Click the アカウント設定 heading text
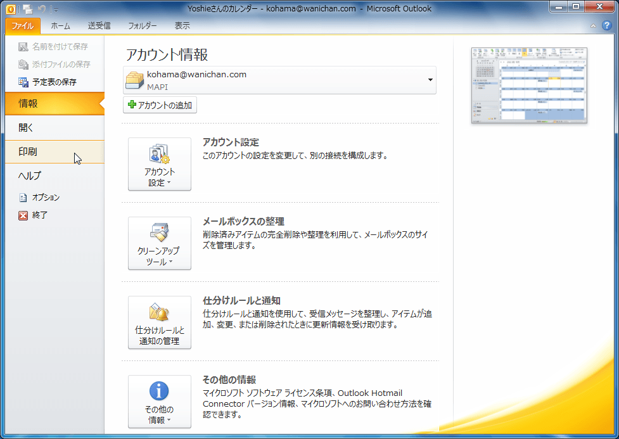The width and height of the screenshot is (619, 439). pyautogui.click(x=231, y=142)
